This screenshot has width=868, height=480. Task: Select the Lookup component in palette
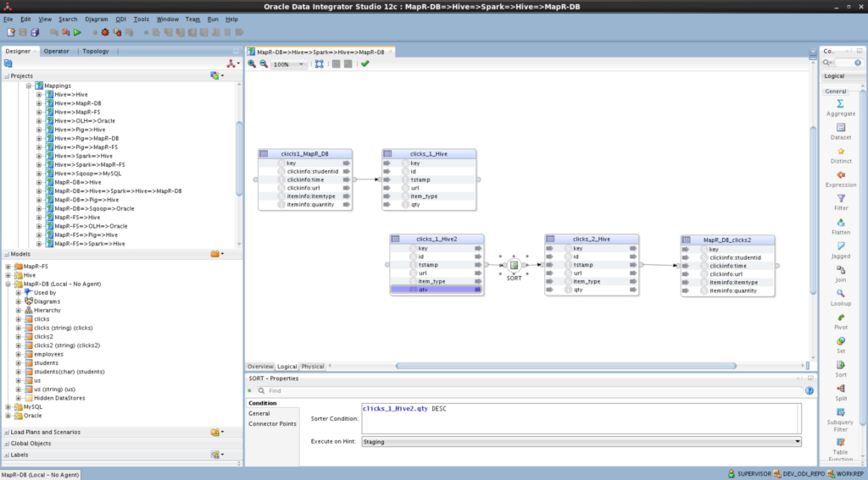click(x=840, y=298)
